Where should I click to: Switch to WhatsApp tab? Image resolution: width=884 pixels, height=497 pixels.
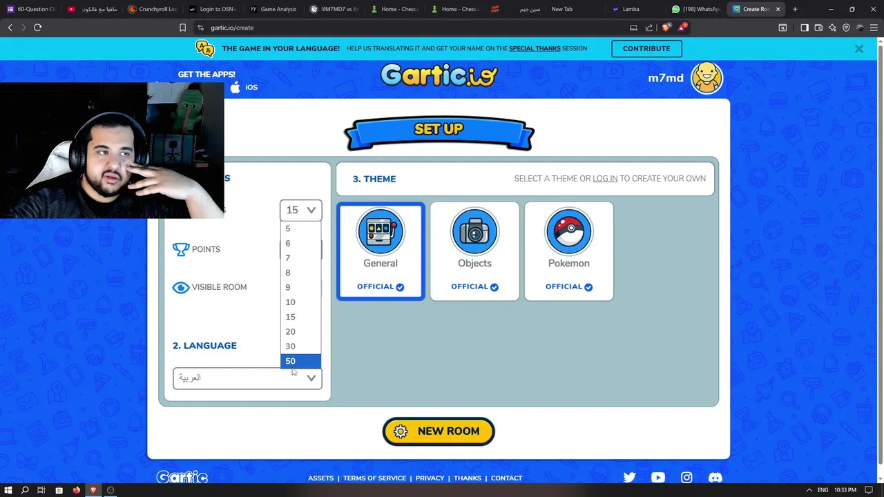click(698, 9)
